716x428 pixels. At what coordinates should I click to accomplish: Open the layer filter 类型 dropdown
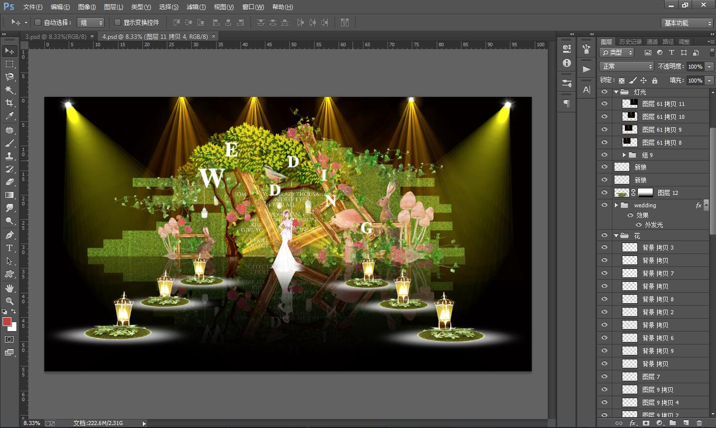pyautogui.click(x=616, y=52)
